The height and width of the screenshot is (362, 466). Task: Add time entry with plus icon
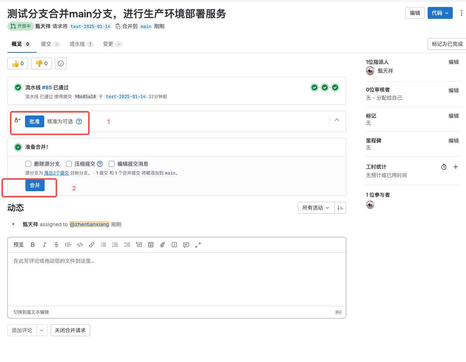pyautogui.click(x=456, y=167)
